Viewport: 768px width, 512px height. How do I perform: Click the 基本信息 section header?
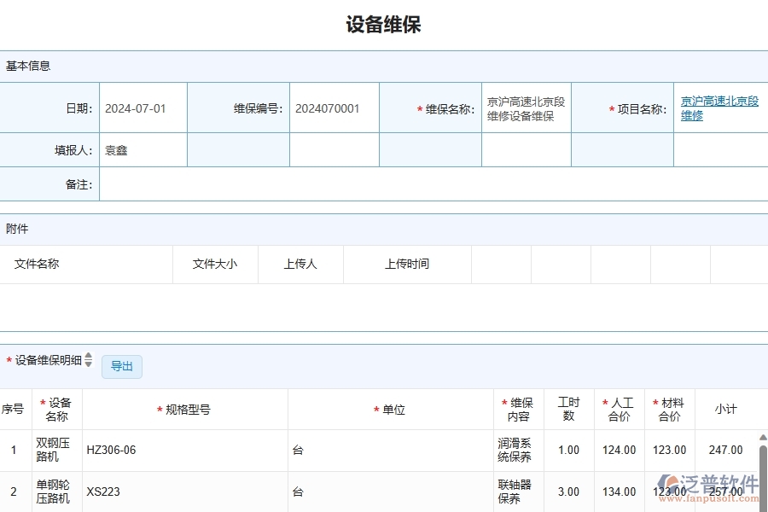pyautogui.click(x=26, y=66)
